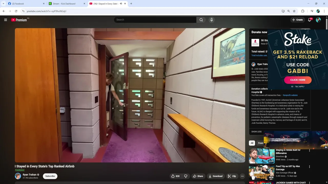
Task: Mute the YouTube tab speaker icon
Action: (x=121, y=4)
